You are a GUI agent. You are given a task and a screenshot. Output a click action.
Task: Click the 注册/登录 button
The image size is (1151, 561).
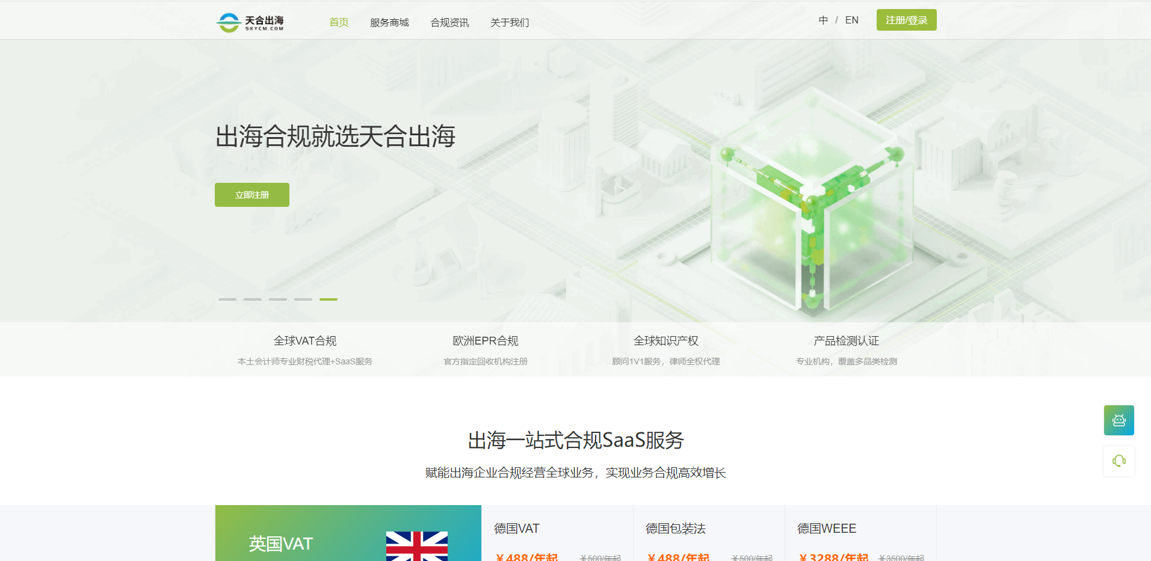[906, 19]
